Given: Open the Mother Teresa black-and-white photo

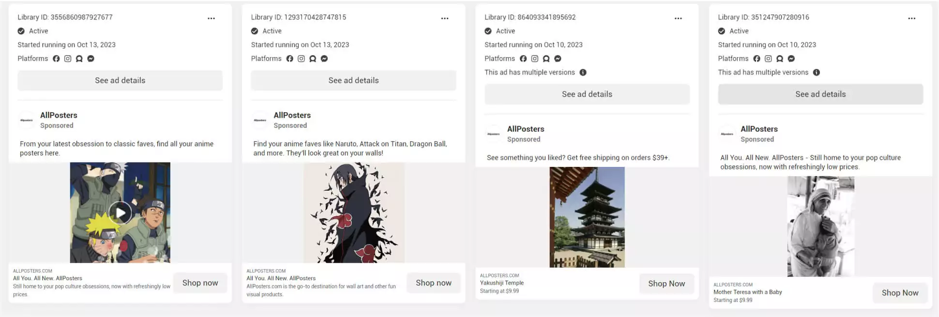Looking at the screenshot, I should 821,226.
